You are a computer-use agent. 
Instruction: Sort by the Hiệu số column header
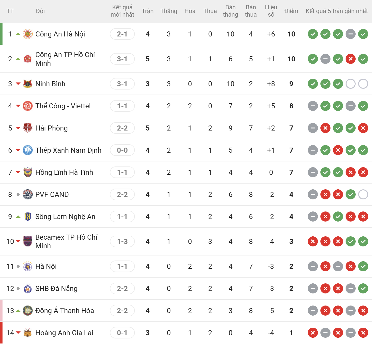[271, 11]
